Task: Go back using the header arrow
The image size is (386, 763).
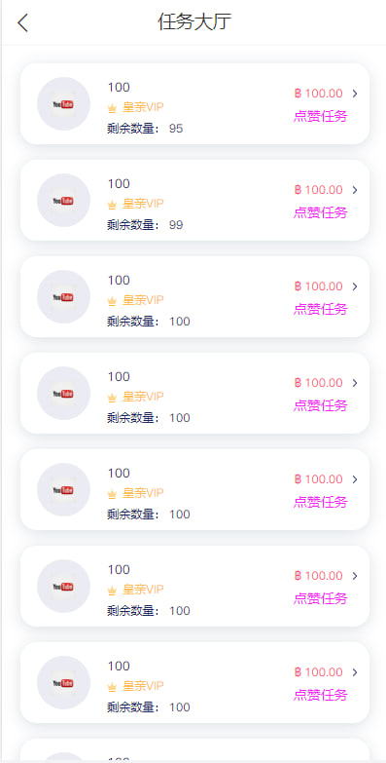Action: 22,22
